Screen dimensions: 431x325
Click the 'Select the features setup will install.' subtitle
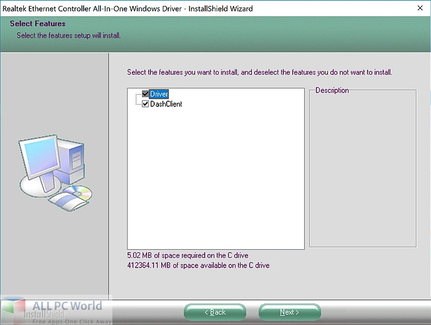click(x=68, y=35)
